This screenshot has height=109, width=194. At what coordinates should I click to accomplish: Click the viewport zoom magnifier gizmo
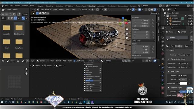(x=127, y=29)
